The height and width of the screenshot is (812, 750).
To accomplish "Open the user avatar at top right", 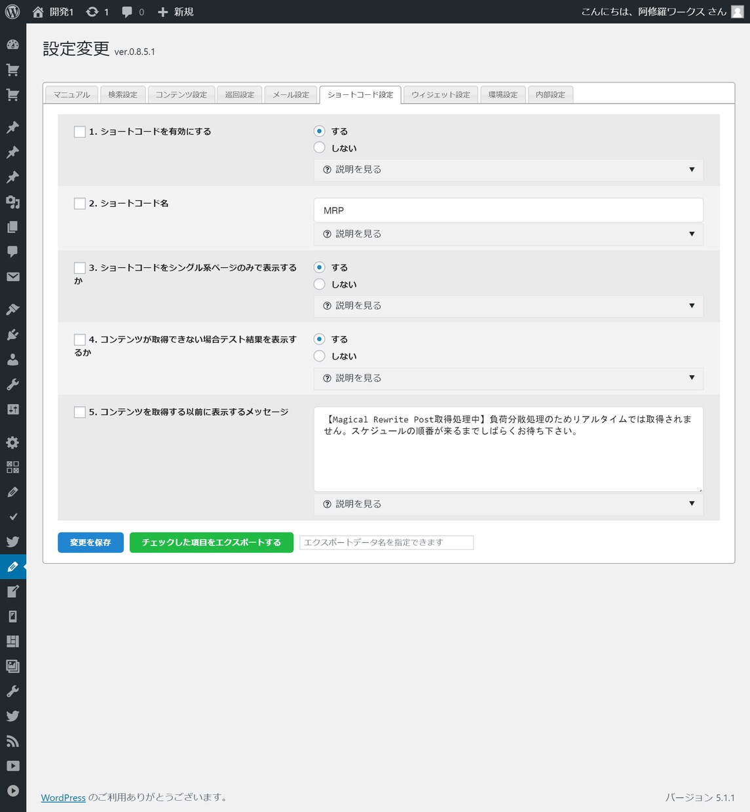I will point(737,12).
